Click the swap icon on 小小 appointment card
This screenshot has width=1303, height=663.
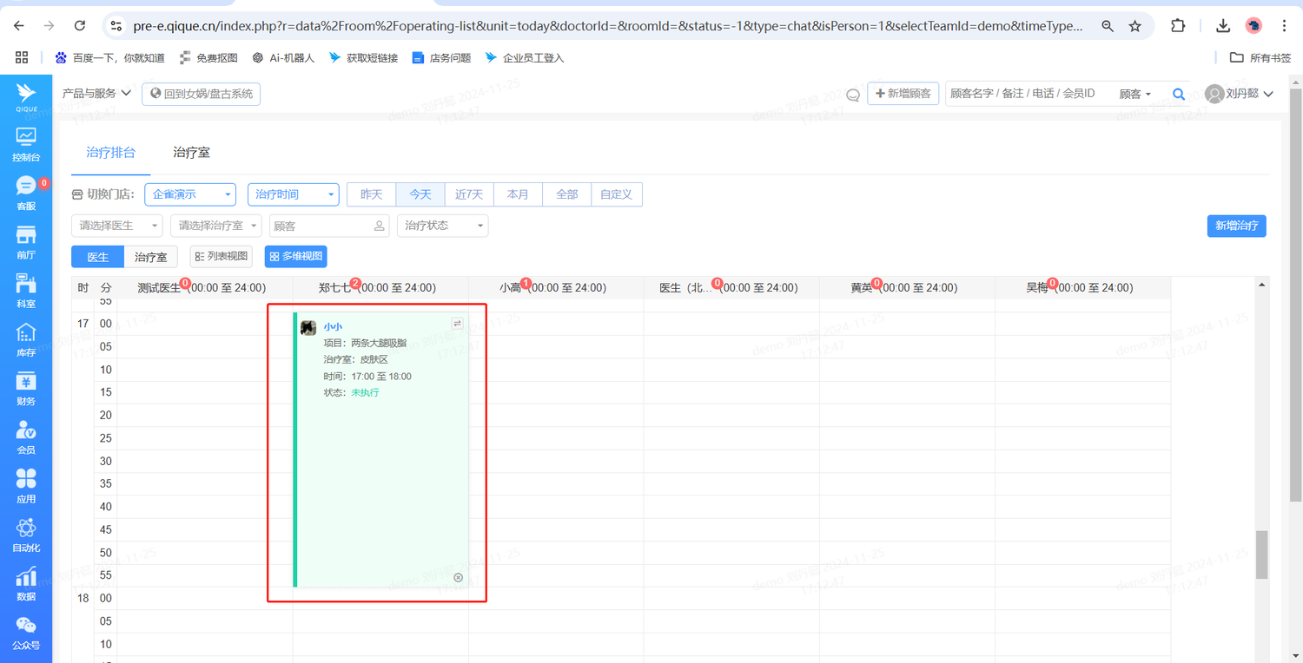point(458,324)
